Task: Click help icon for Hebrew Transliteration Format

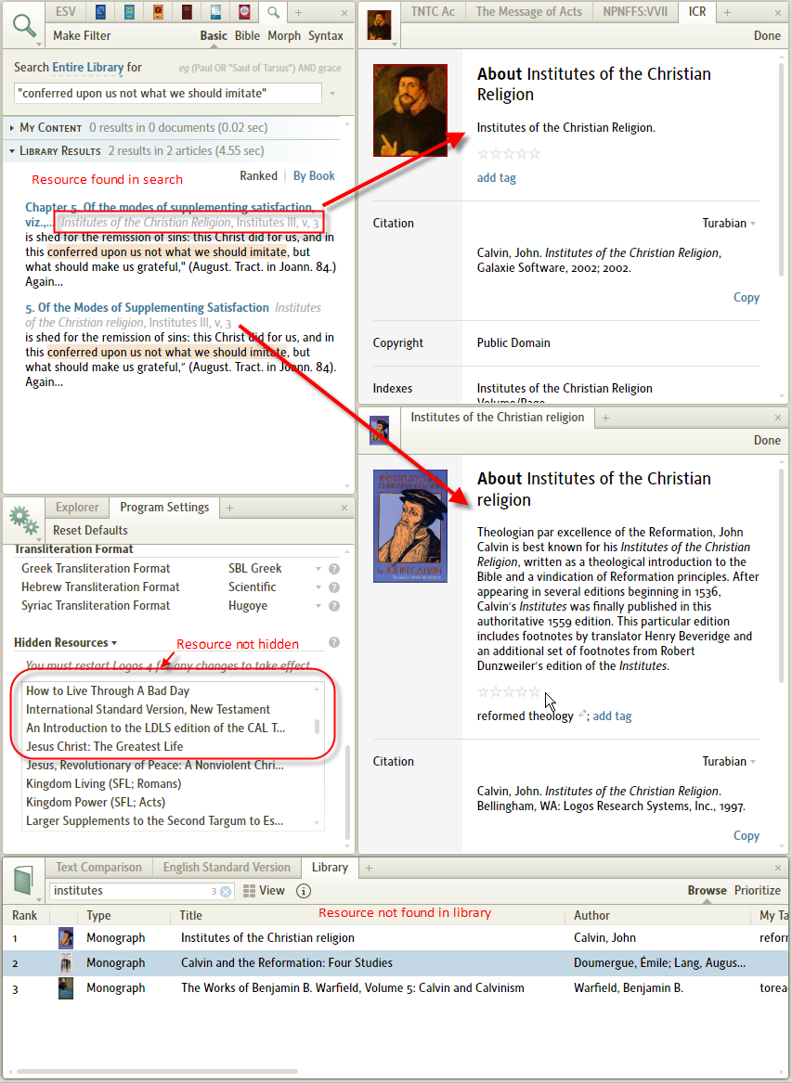Action: tap(334, 587)
